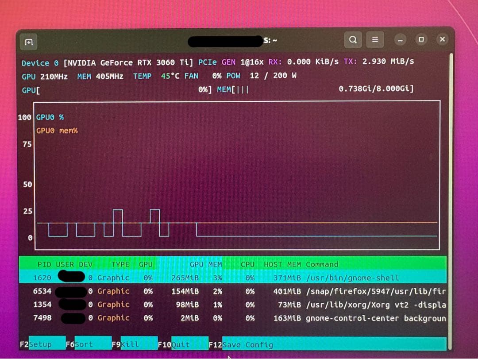Open the terminal hamburger menu
Image resolution: width=478 pixels, height=359 pixels.
[x=375, y=39]
